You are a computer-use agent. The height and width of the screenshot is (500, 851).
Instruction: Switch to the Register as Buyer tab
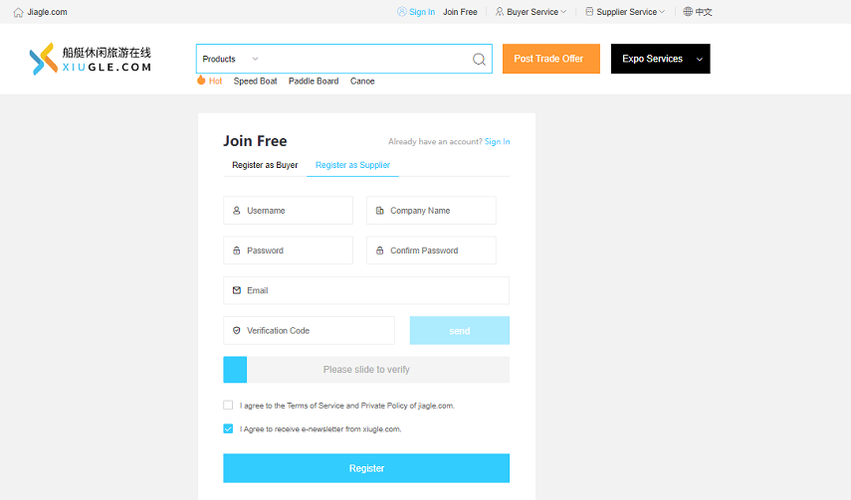point(265,165)
